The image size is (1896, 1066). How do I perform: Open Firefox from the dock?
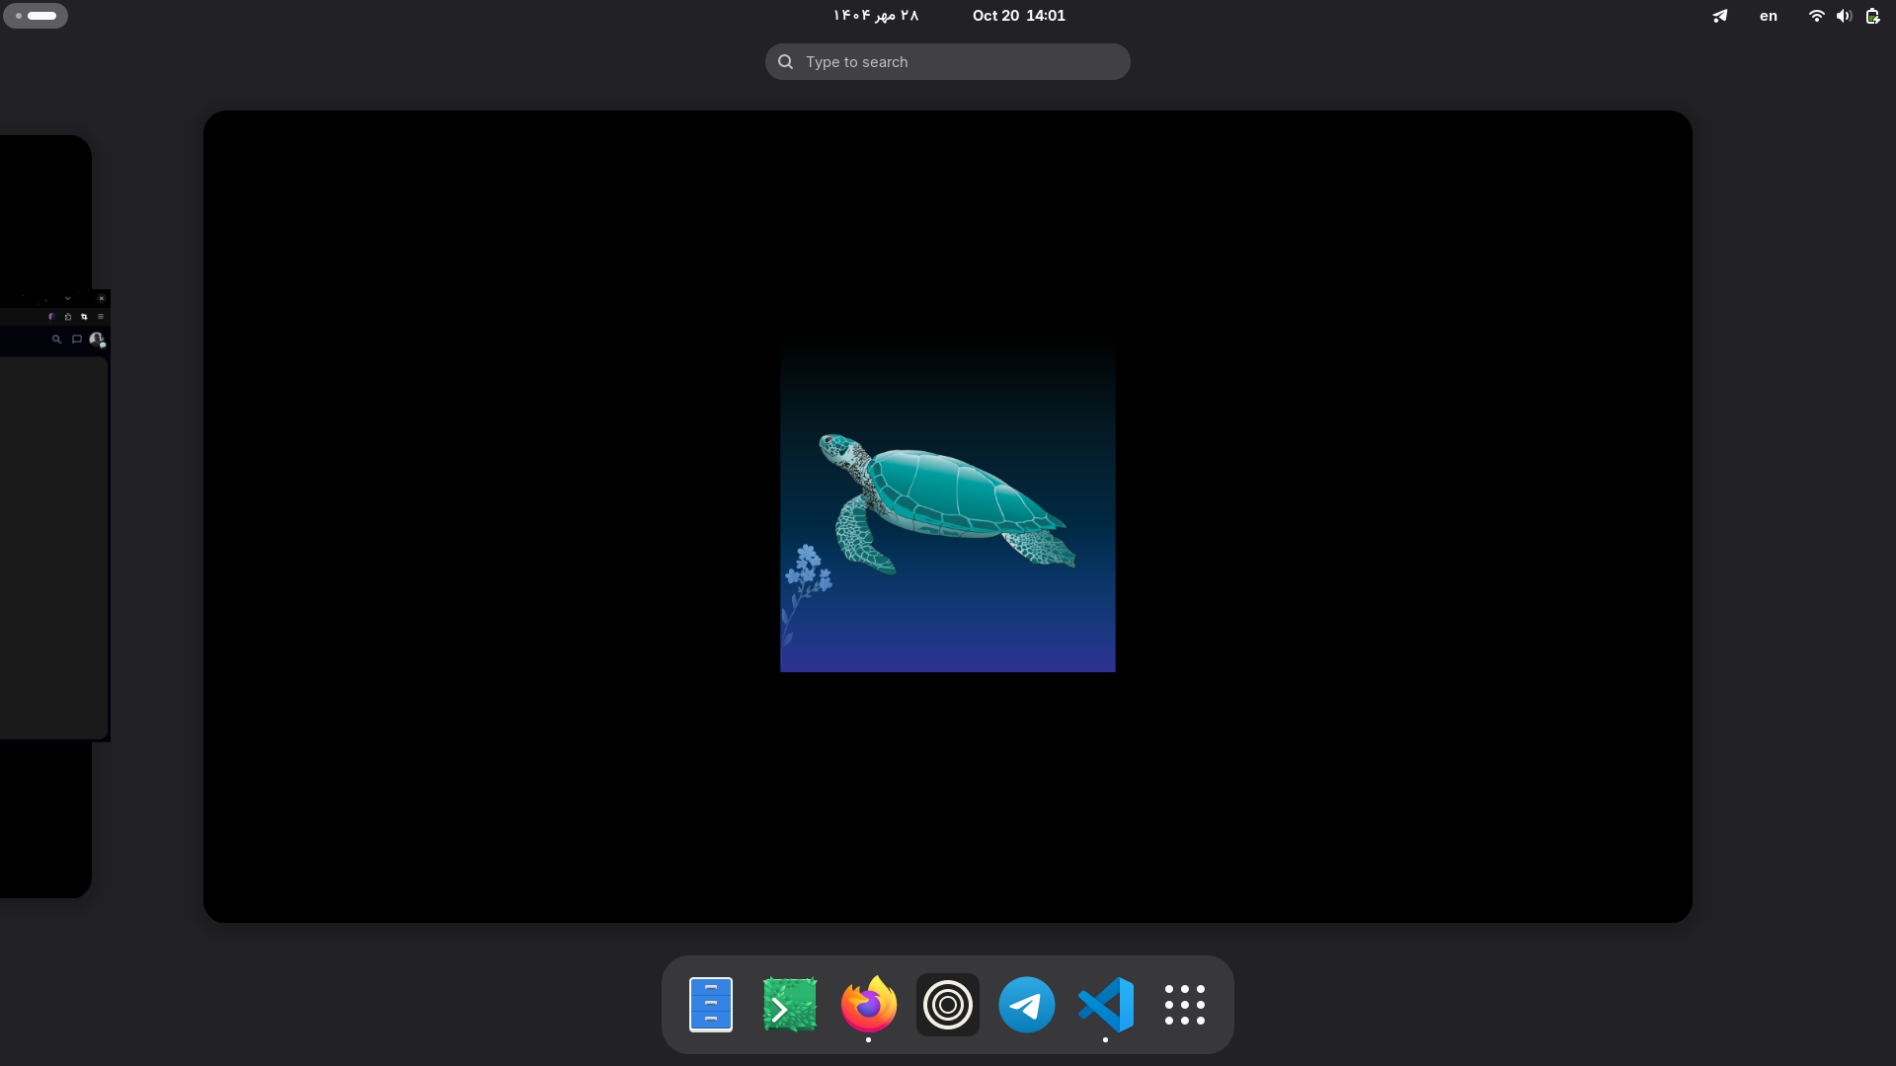click(869, 1005)
